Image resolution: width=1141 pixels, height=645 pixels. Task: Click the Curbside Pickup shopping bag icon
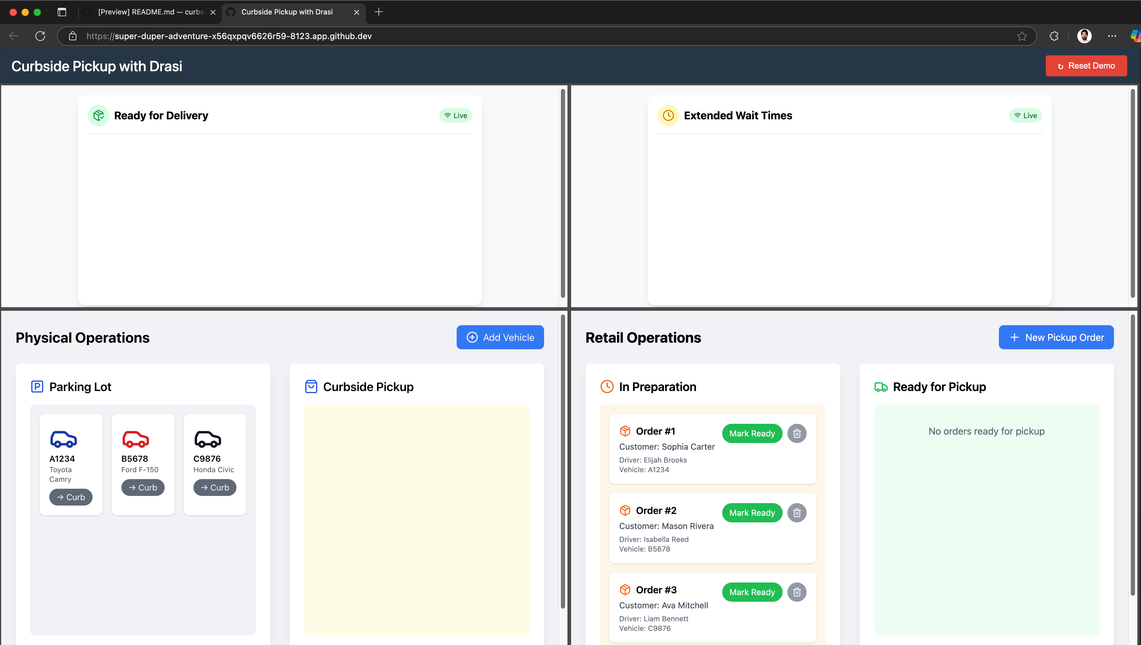tap(311, 386)
